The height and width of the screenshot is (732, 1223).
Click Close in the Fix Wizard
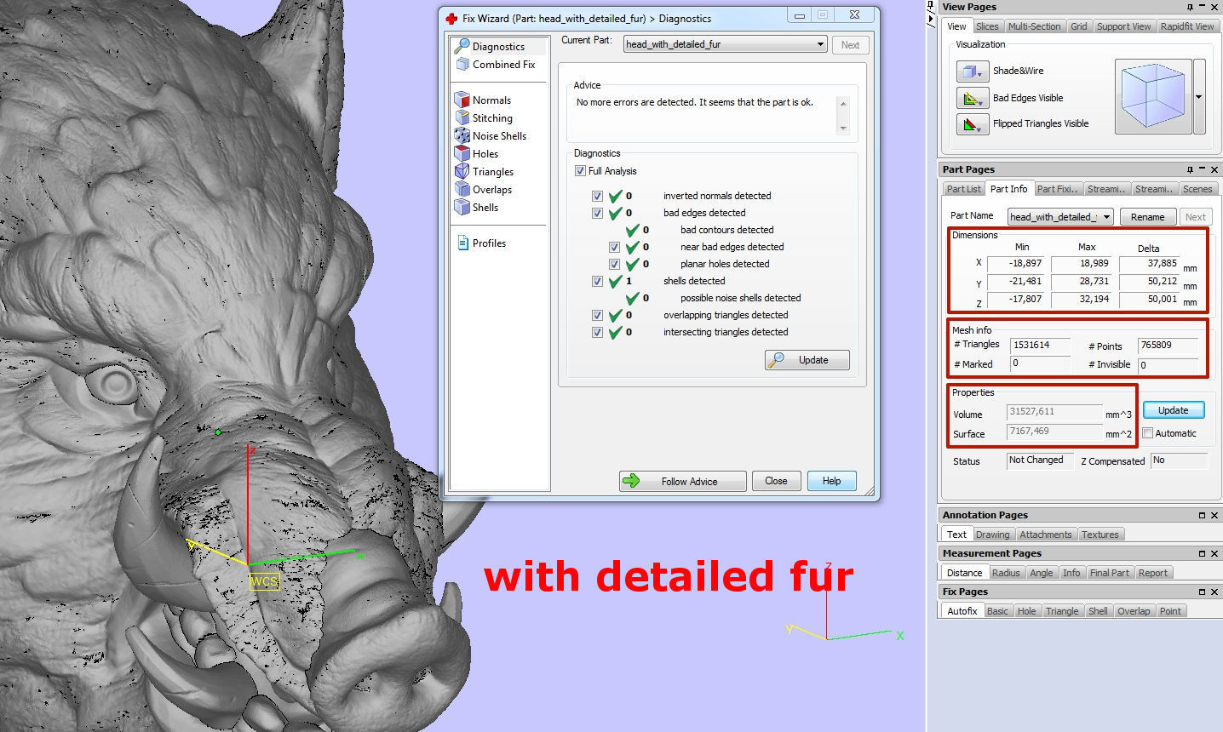776,481
